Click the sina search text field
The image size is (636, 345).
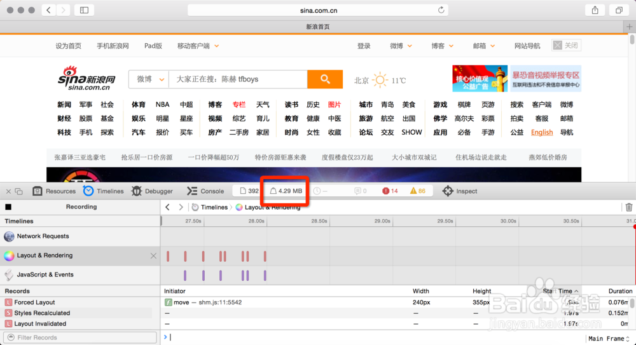pos(238,79)
